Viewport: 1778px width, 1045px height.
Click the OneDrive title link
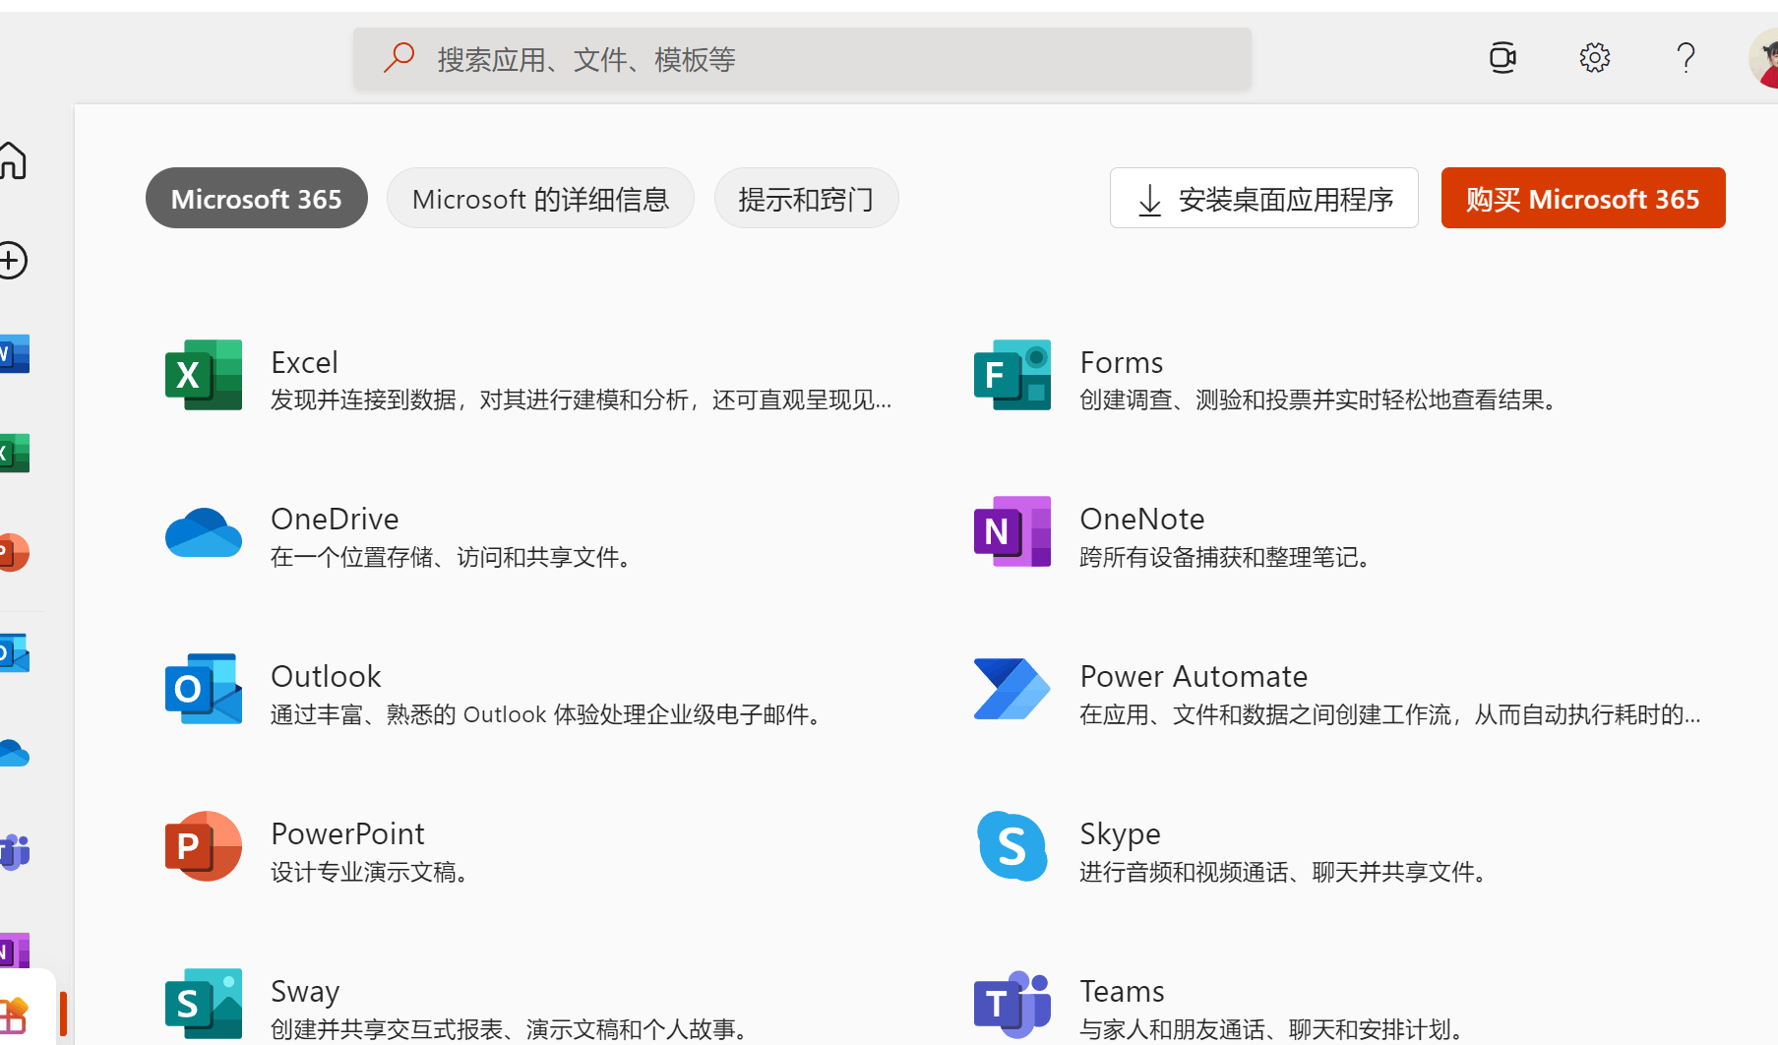click(x=335, y=519)
